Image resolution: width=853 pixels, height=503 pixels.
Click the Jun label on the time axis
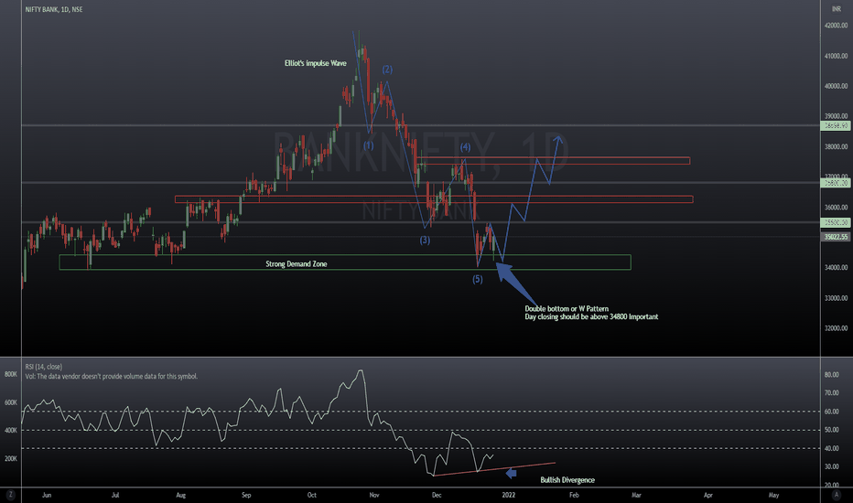47,495
